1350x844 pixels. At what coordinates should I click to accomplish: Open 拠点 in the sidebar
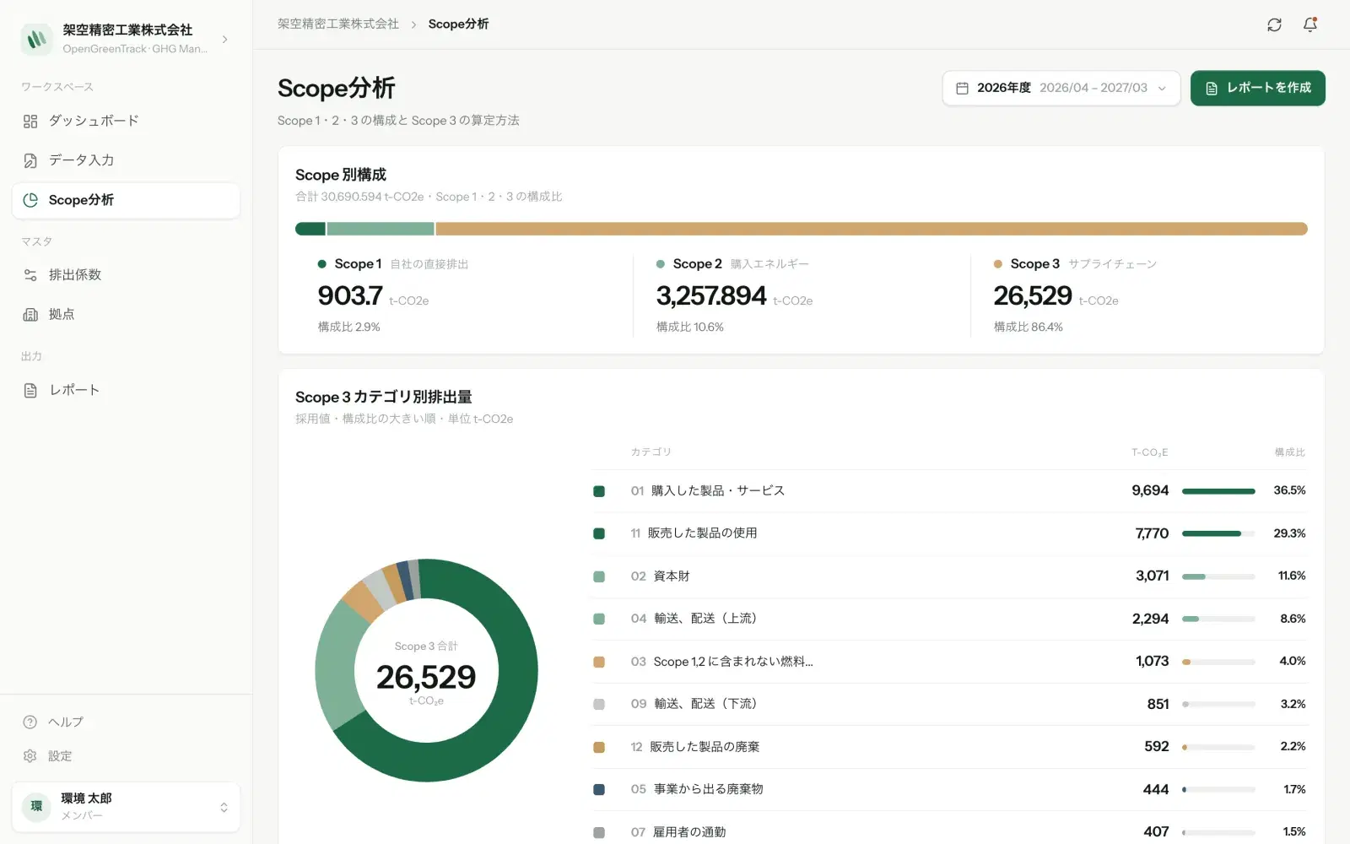(126, 314)
